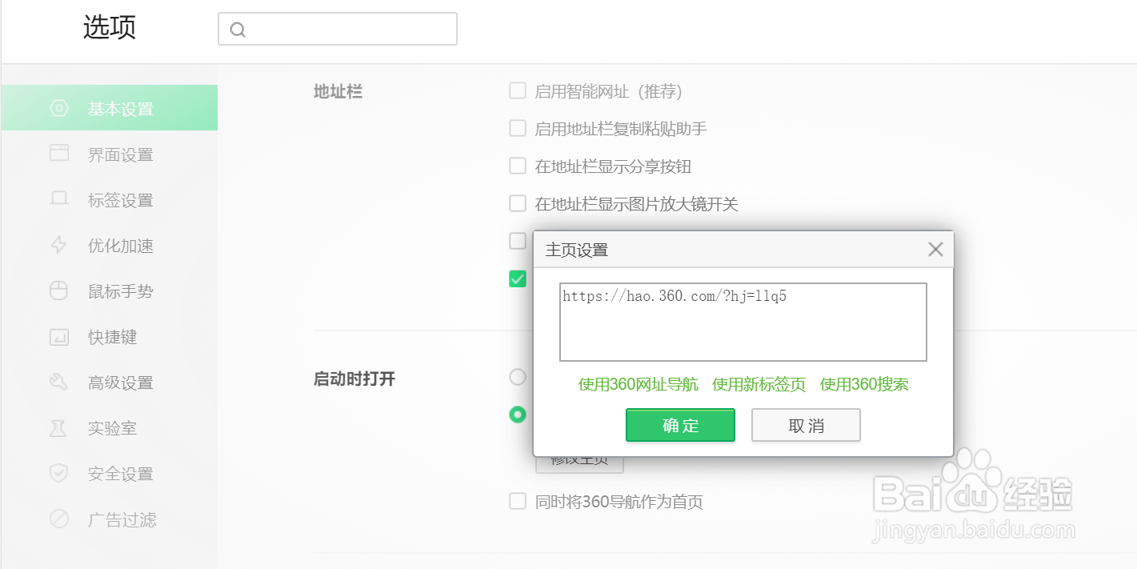The width and height of the screenshot is (1137, 569).
Task: Check 同时将360导航作为首页 option
Action: [518, 502]
